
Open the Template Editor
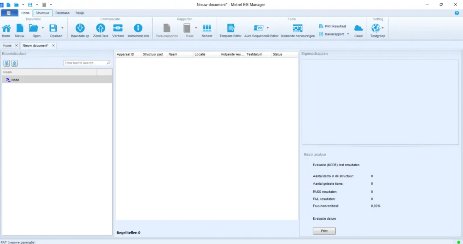(x=230, y=28)
